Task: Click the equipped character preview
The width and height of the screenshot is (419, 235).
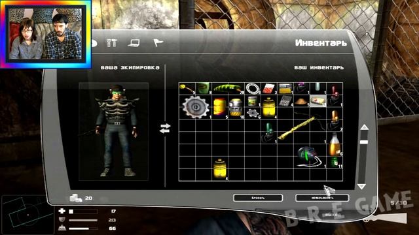Action: pyautogui.click(x=113, y=131)
